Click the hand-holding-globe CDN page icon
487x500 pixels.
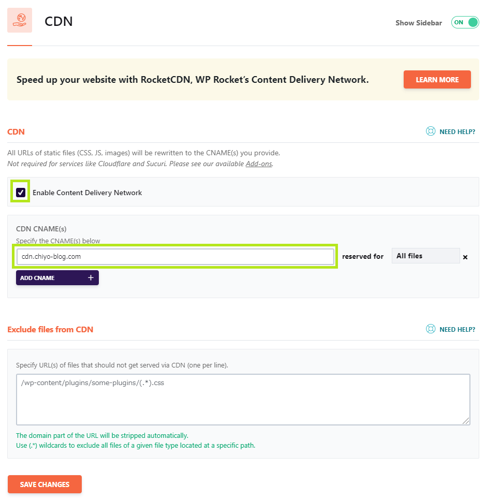pos(19,20)
